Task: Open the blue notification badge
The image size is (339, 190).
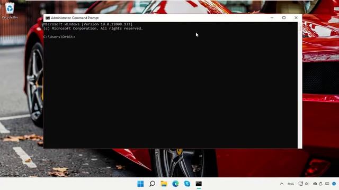Action: [x=334, y=184]
